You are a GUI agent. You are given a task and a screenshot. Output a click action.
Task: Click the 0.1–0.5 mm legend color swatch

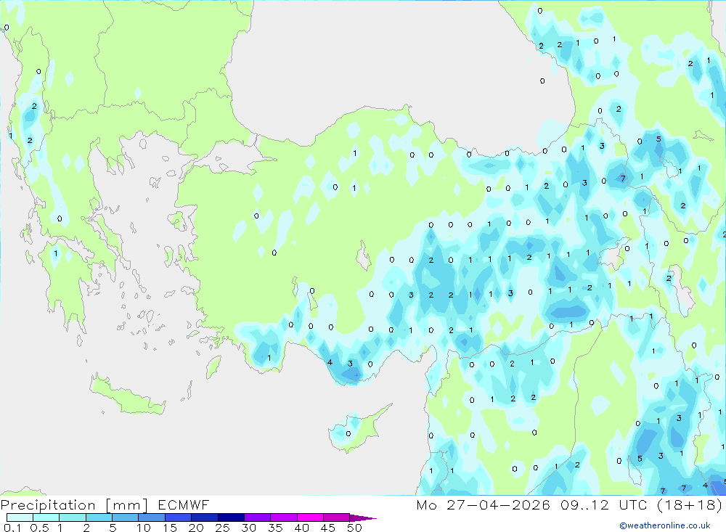click(20, 517)
